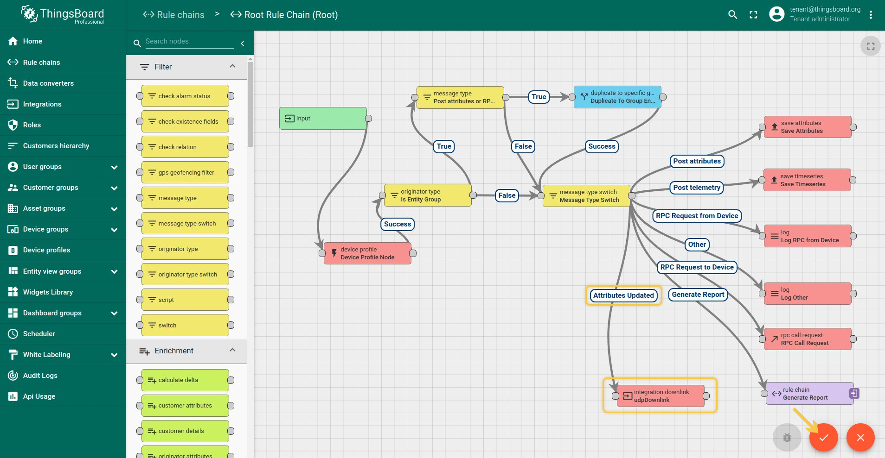
Task: Click the debug bug icon button
Action: 787,438
